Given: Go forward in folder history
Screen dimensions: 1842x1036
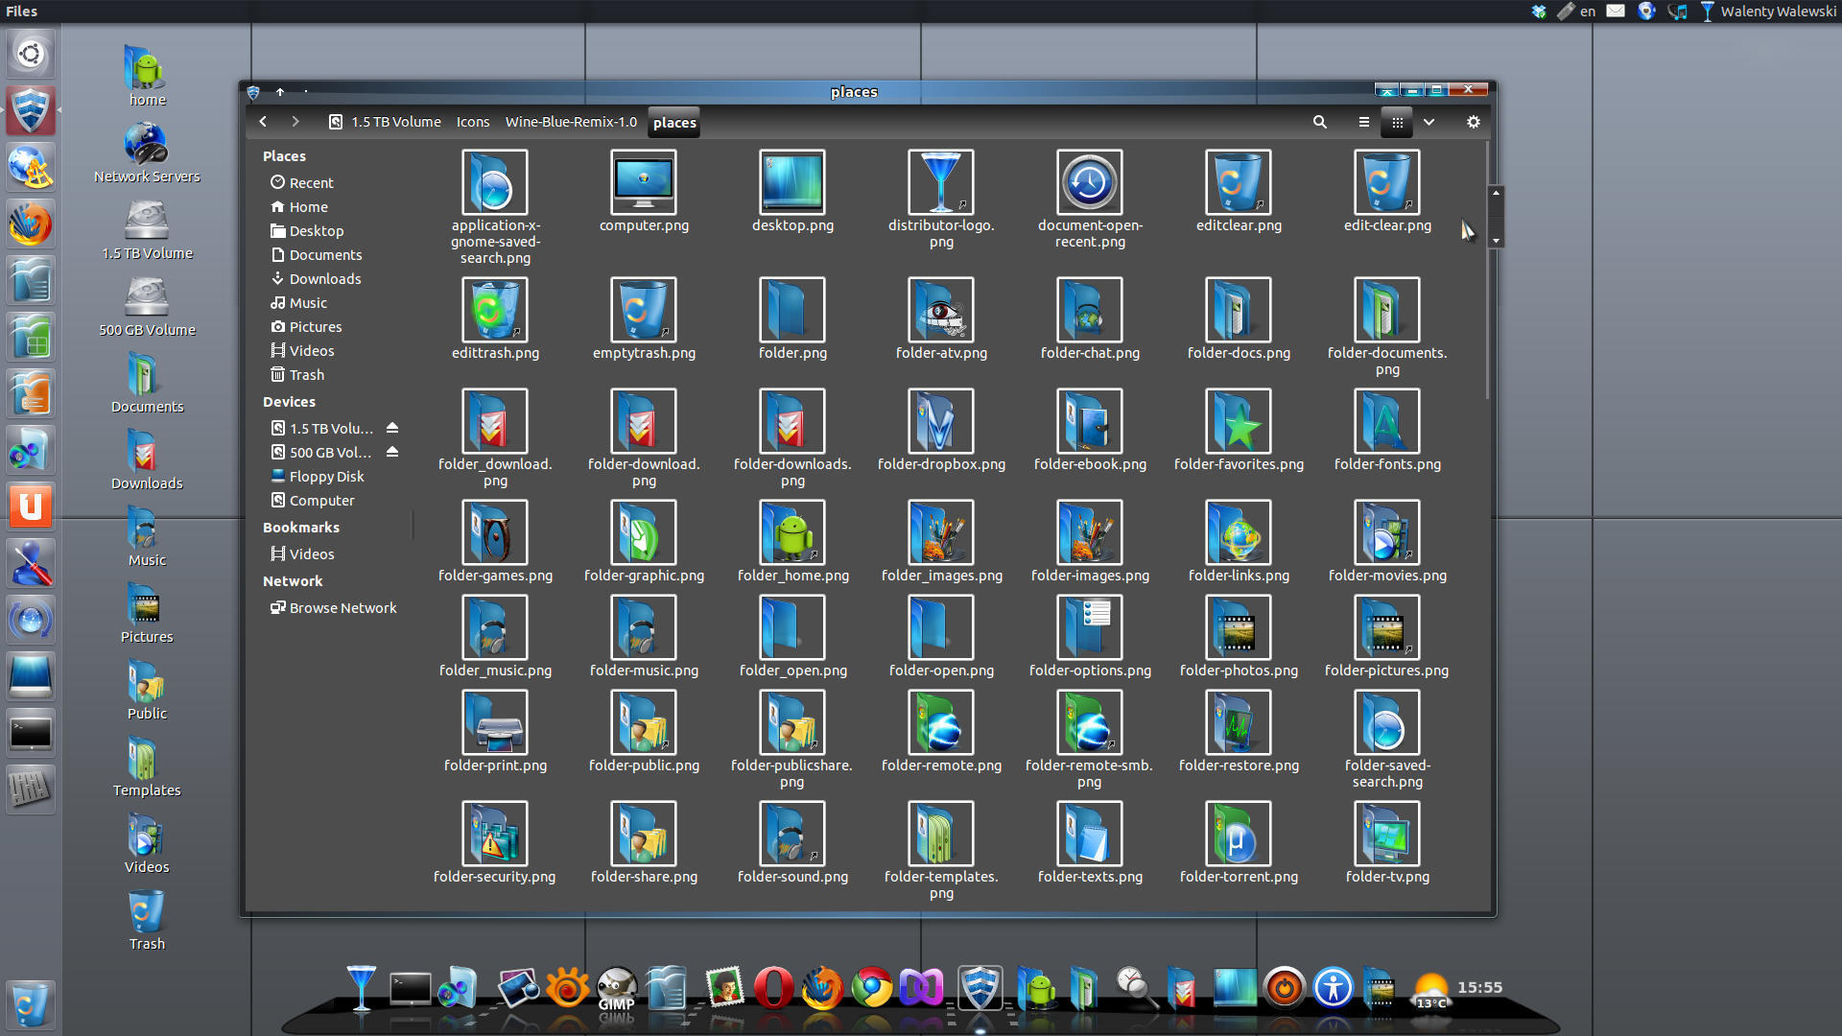Looking at the screenshot, I should (295, 122).
